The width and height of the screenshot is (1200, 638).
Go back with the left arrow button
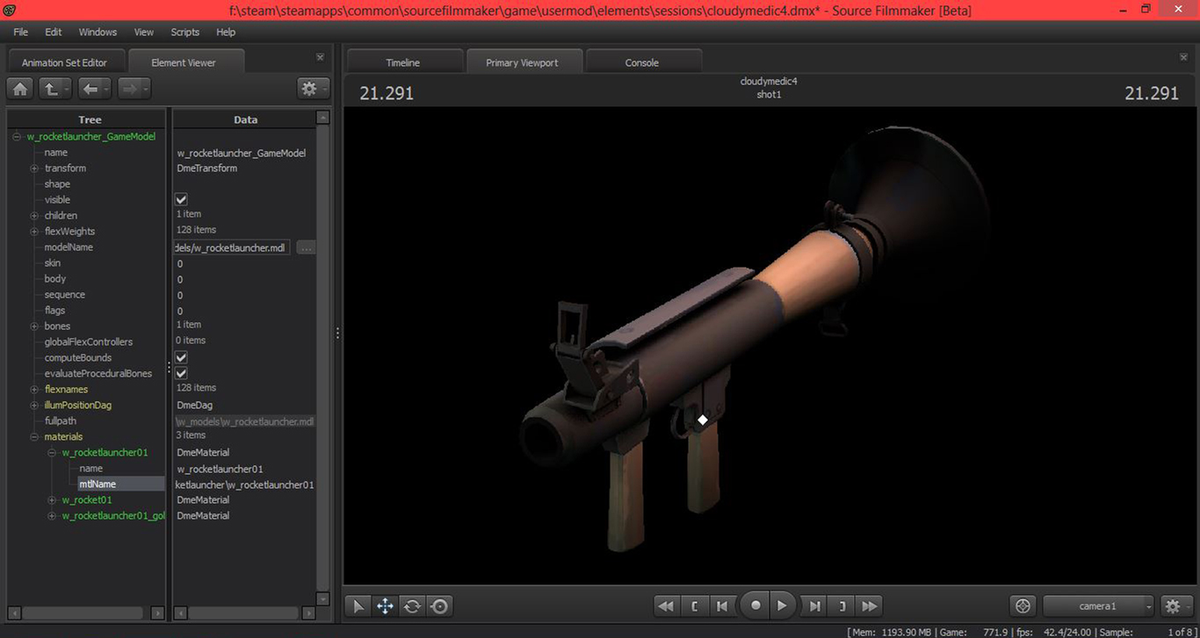pyautogui.click(x=94, y=89)
